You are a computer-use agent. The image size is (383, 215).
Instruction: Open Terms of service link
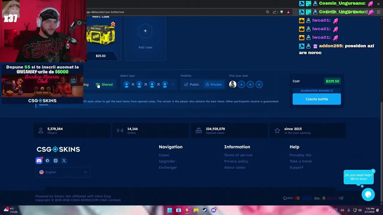pos(238,155)
